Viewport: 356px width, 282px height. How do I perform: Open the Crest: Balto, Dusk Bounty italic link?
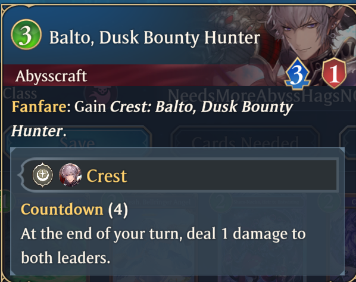click(x=202, y=107)
